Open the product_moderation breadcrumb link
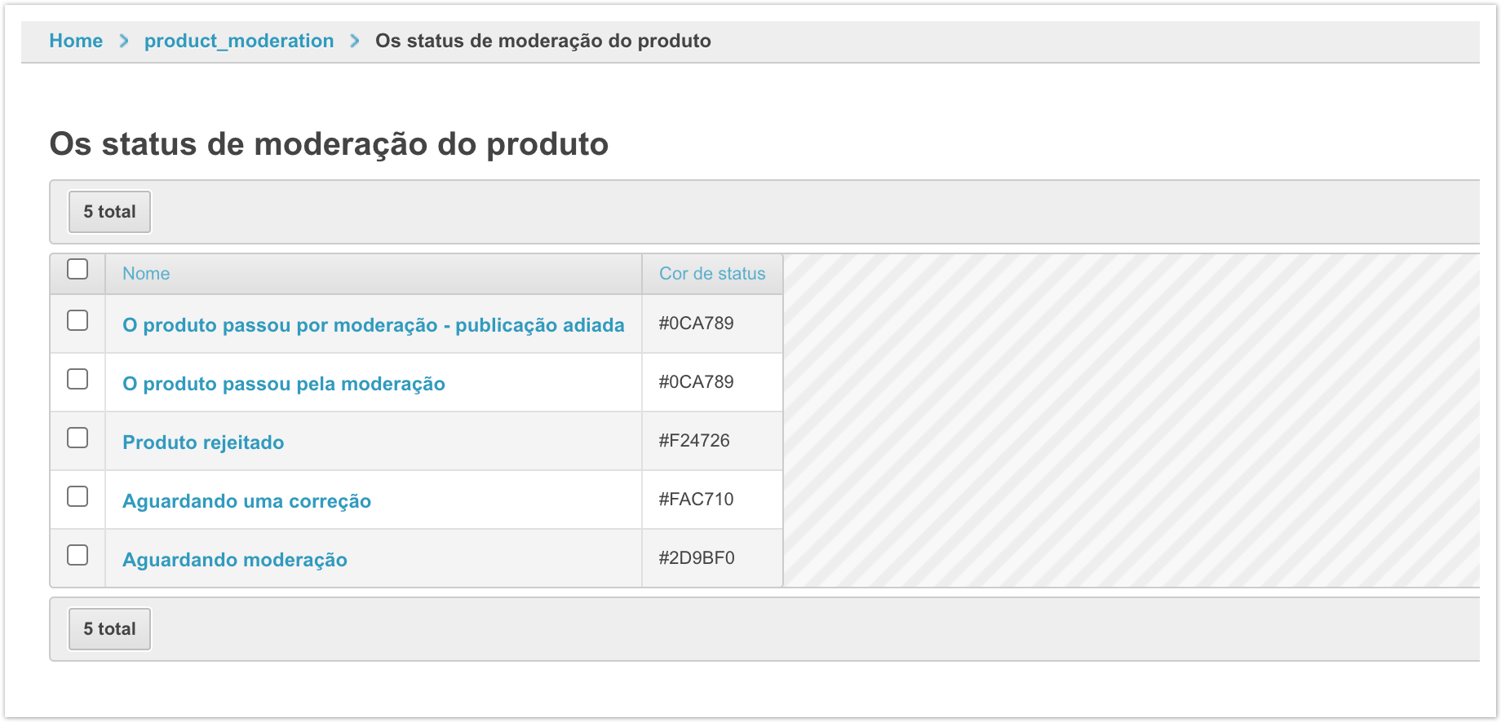The height and width of the screenshot is (722, 1501). click(x=239, y=41)
